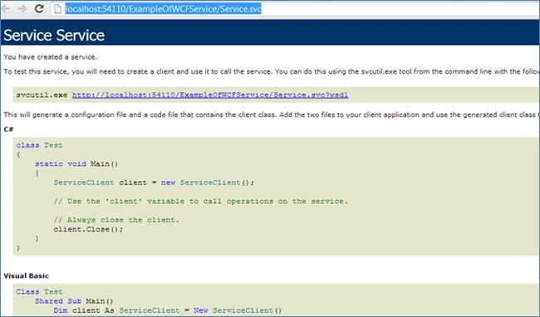
Task: Select the localhost URL in address bar
Action: (163, 8)
